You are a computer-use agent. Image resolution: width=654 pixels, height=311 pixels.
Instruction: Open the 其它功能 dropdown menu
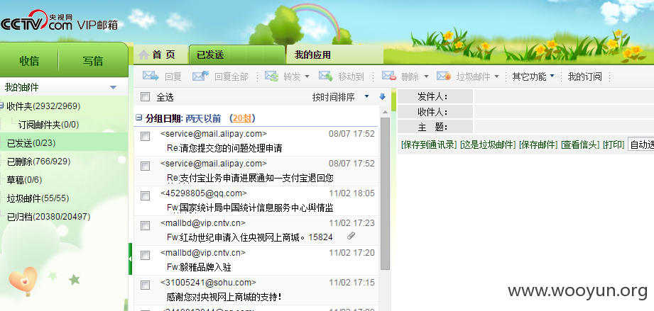[x=533, y=77]
